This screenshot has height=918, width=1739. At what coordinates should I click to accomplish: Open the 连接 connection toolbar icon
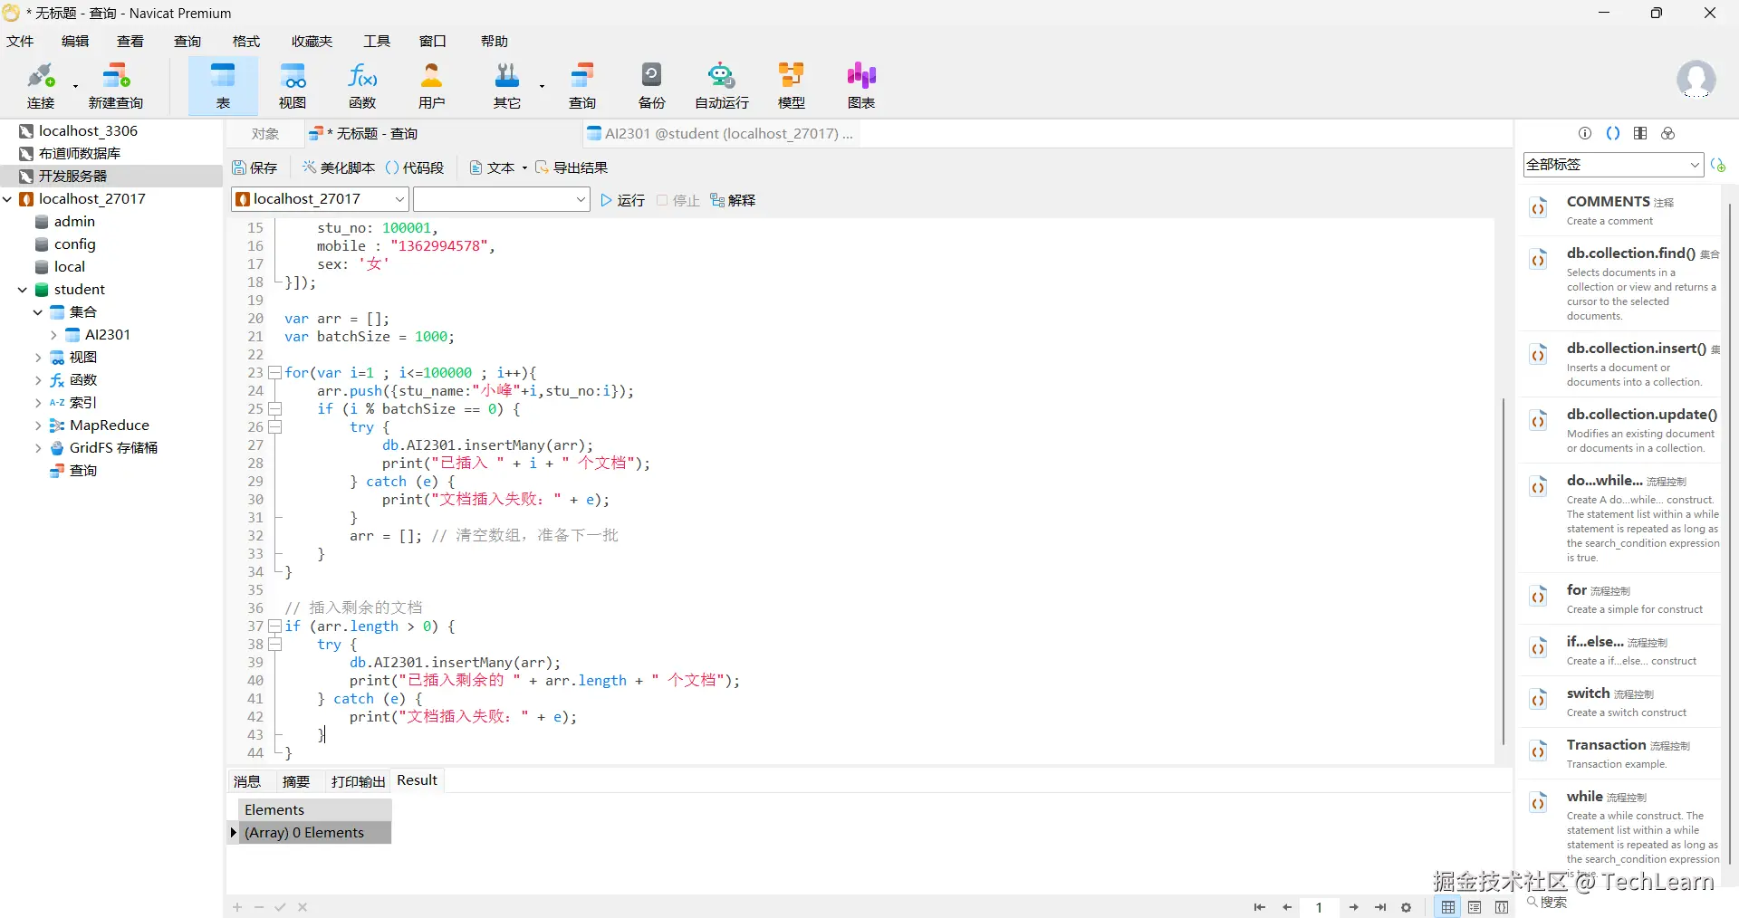(x=41, y=85)
